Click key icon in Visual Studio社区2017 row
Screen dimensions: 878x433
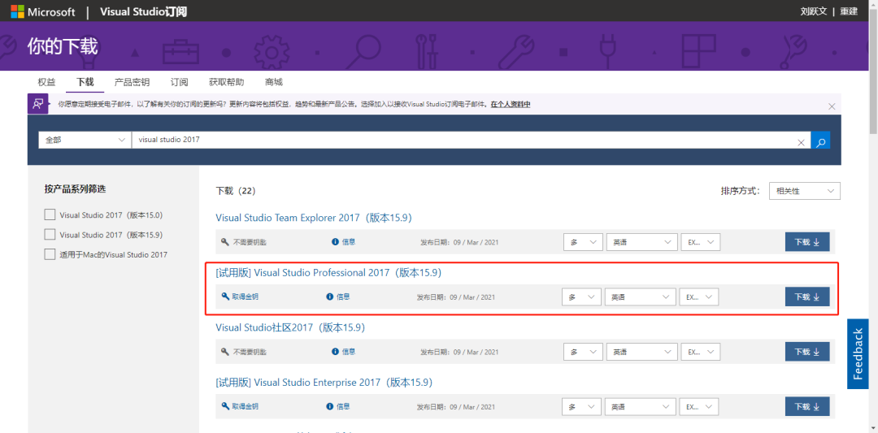[x=225, y=352]
